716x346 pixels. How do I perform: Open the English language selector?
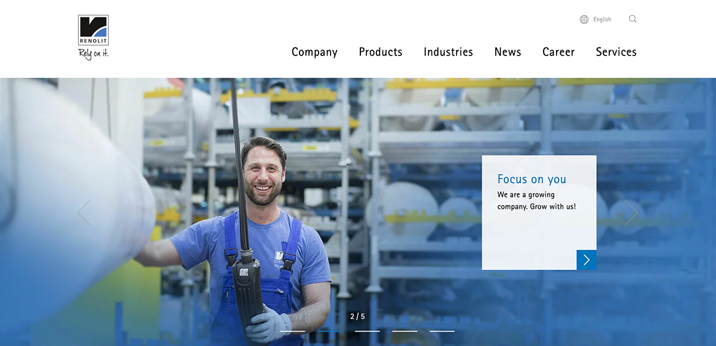[602, 20]
